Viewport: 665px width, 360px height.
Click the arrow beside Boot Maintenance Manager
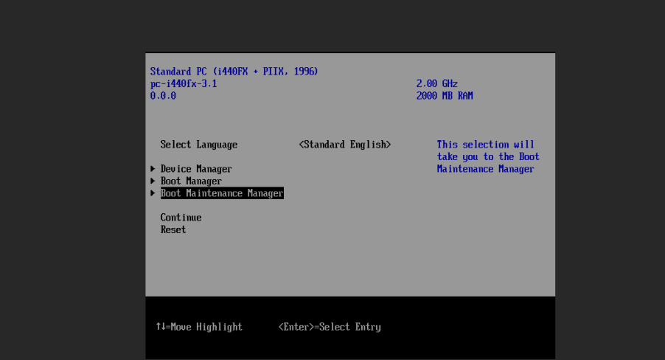click(153, 193)
